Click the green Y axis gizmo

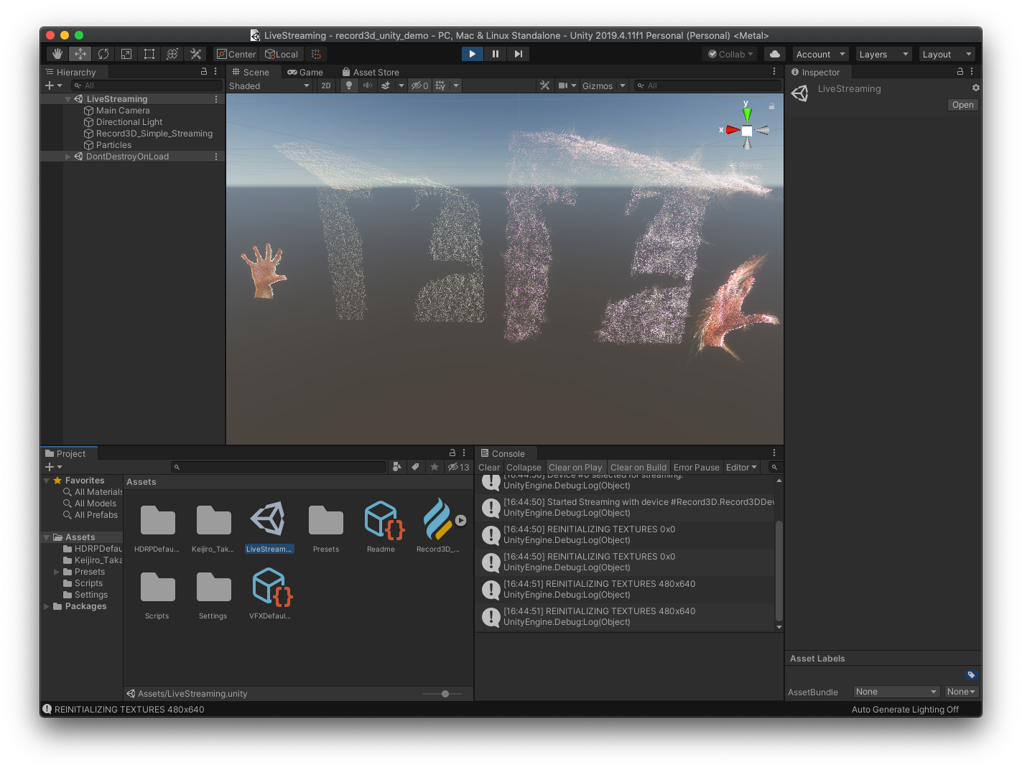[747, 114]
